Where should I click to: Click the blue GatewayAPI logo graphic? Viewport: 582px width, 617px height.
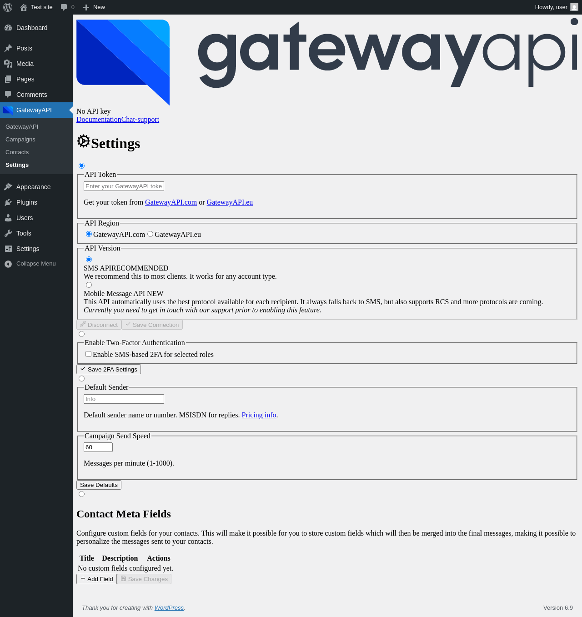(x=123, y=62)
